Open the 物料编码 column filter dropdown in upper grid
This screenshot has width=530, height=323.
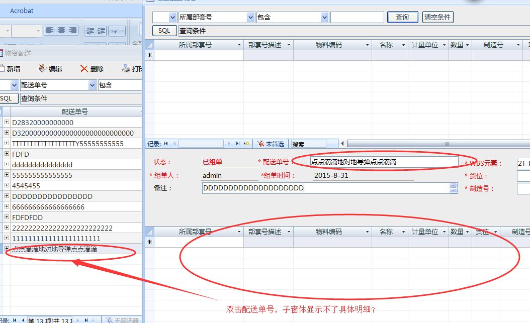[x=367, y=45]
